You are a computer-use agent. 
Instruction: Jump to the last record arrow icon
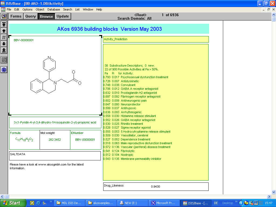4,50
